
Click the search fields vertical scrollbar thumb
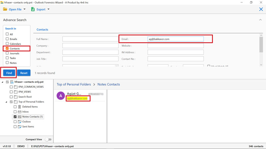[261, 45]
